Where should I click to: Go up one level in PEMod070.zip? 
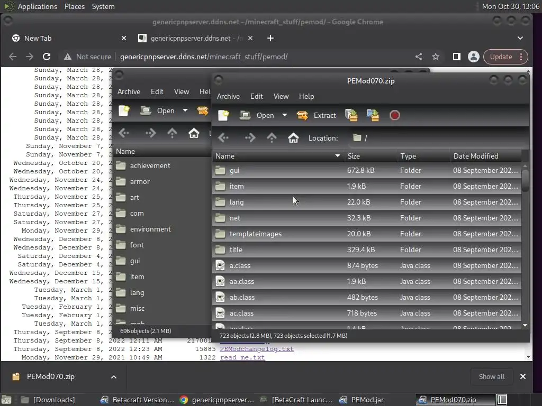[272, 138]
